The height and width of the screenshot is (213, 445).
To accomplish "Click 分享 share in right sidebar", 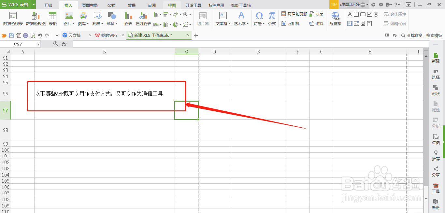I will coord(436,172).
